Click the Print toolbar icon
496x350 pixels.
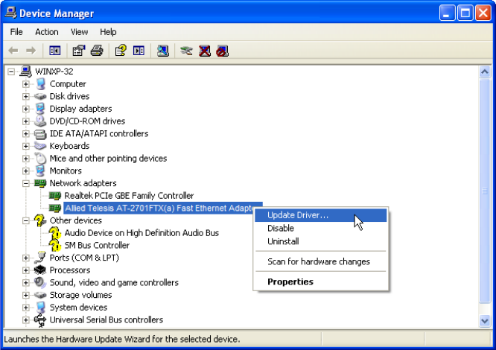point(96,51)
